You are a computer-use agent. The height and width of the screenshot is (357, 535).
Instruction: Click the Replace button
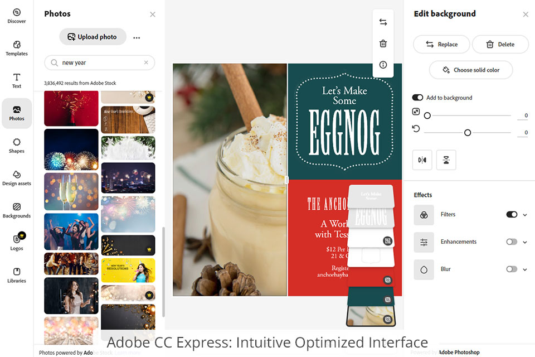point(441,44)
